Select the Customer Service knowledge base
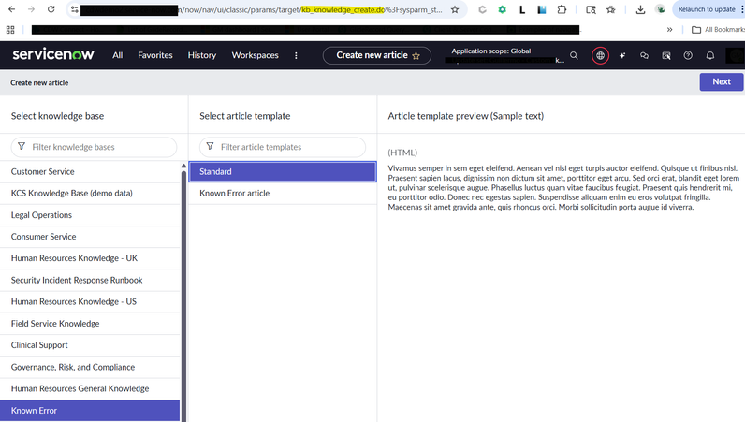Viewport: 745px width, 422px height. [90, 171]
